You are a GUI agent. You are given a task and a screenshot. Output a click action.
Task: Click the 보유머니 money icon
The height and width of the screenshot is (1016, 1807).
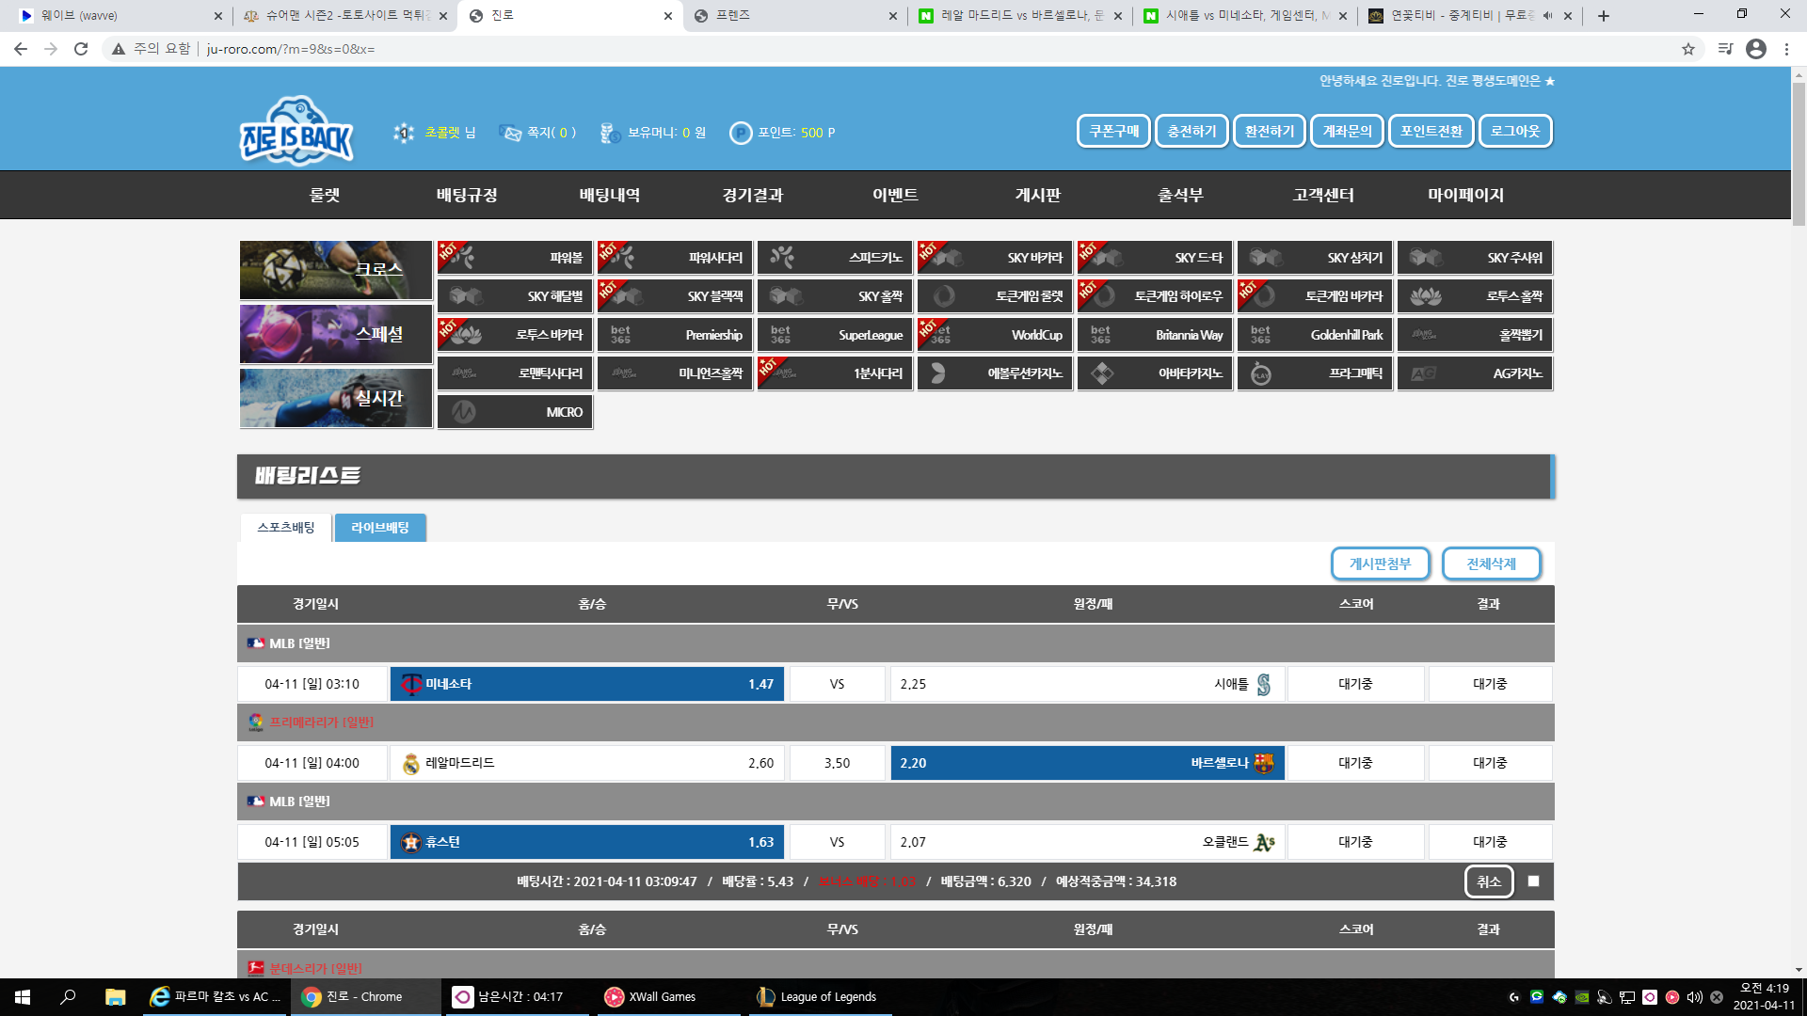(x=609, y=133)
